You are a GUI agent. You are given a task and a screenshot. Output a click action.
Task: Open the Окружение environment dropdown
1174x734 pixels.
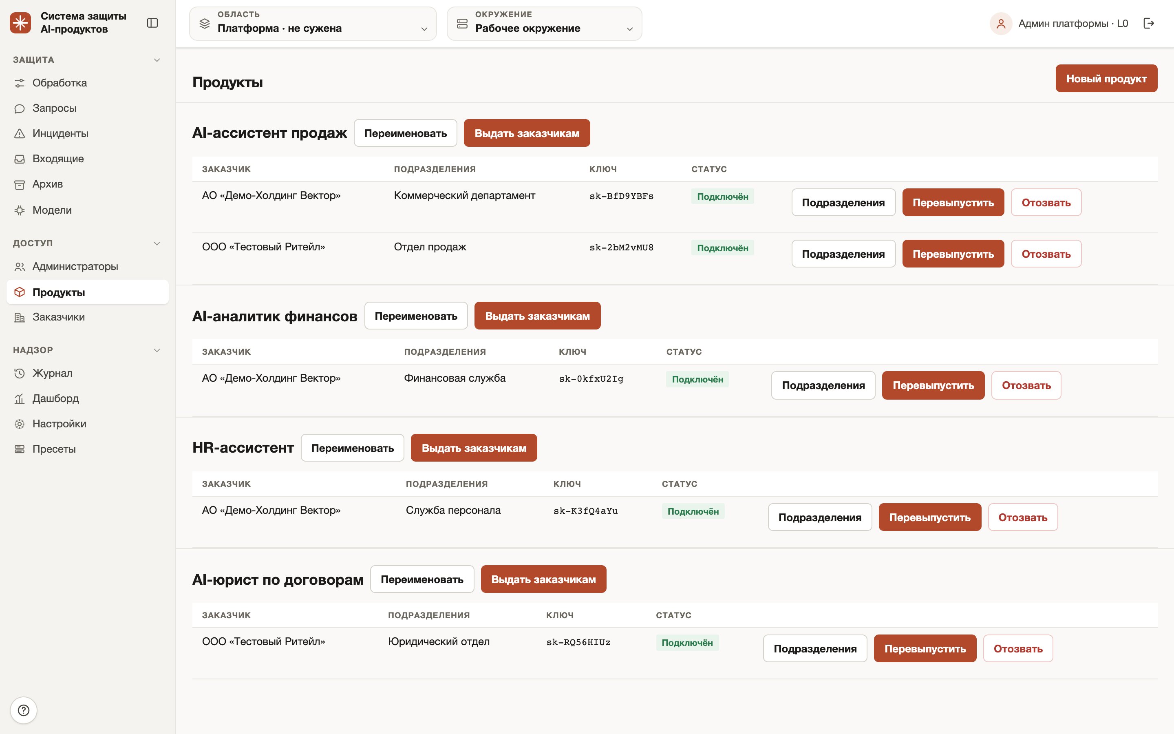[544, 23]
